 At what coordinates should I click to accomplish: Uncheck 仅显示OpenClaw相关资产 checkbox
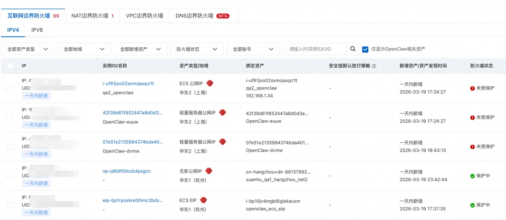[365, 49]
